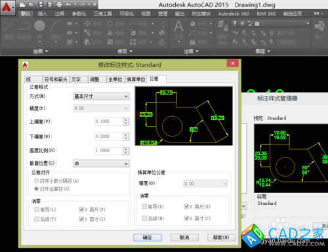Switch to the 符号和箭头 tab
This screenshot has height=252, width=328.
[x=56, y=79]
